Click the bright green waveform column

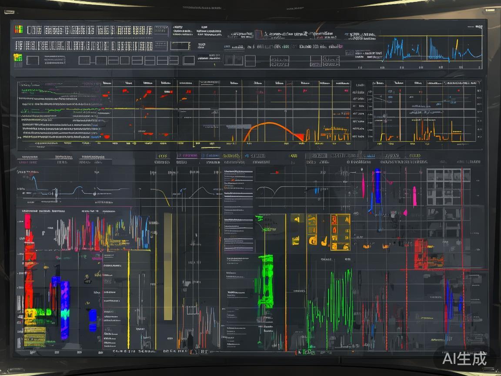click(x=266, y=281)
